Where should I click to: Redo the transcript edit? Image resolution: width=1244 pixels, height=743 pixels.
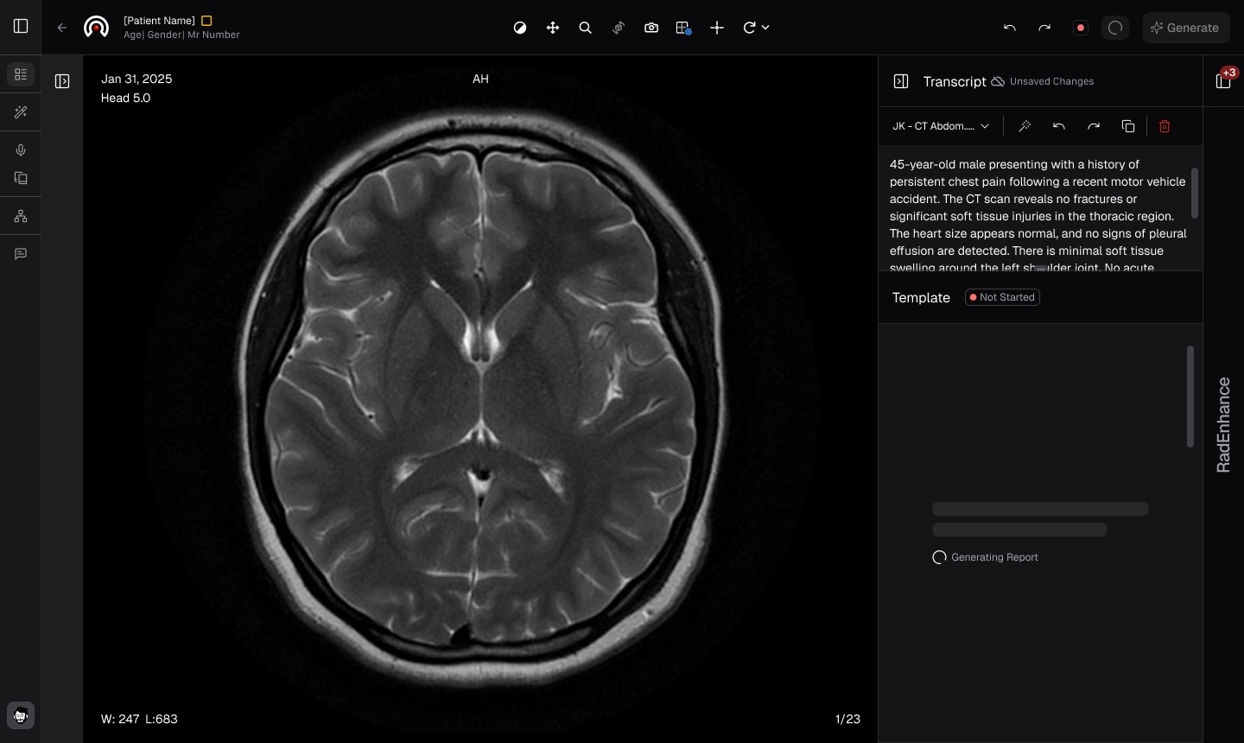tap(1094, 126)
